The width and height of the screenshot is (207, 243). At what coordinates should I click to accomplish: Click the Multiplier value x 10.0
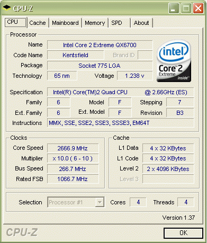73,158
